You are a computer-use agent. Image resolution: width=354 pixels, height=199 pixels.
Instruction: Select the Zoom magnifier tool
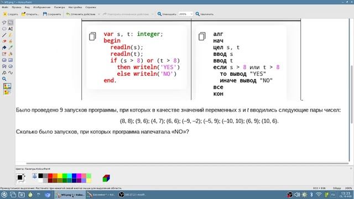coord(4,79)
